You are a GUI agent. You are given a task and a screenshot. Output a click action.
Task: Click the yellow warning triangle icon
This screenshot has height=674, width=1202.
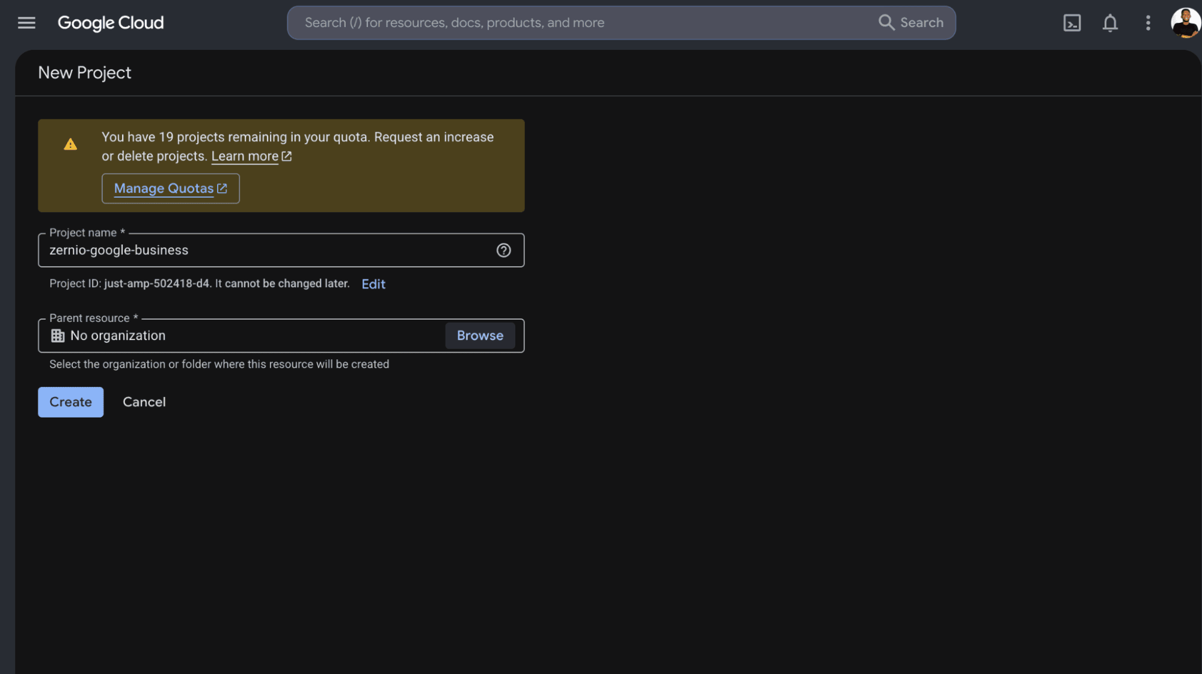(x=70, y=144)
